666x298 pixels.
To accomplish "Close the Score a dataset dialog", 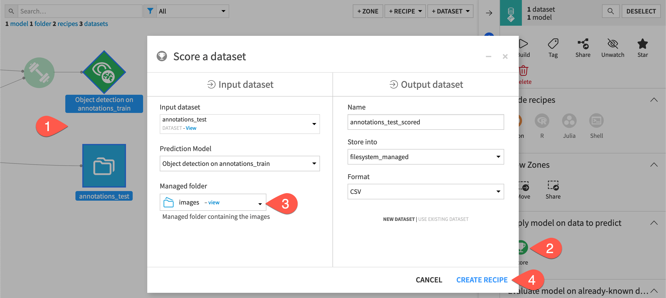I will [505, 56].
